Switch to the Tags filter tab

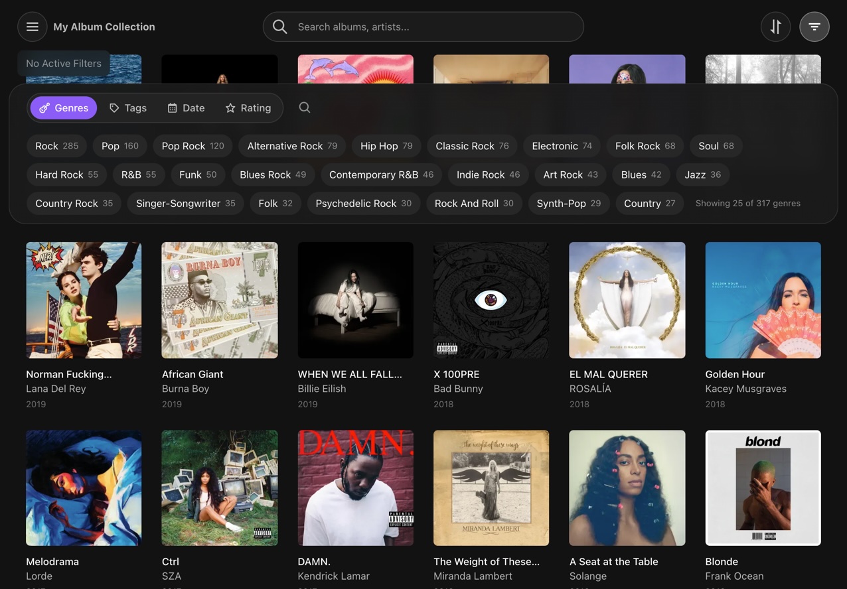coord(128,108)
